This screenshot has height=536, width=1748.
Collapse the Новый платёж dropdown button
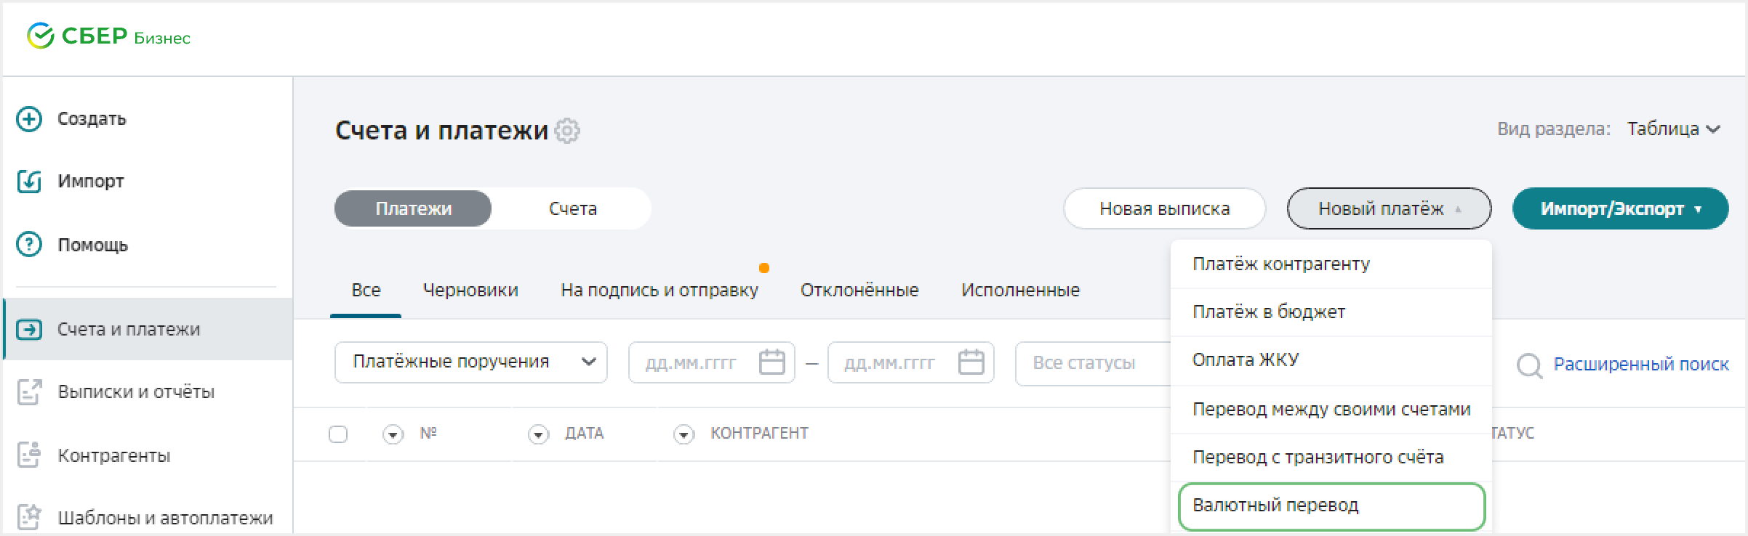click(1389, 208)
